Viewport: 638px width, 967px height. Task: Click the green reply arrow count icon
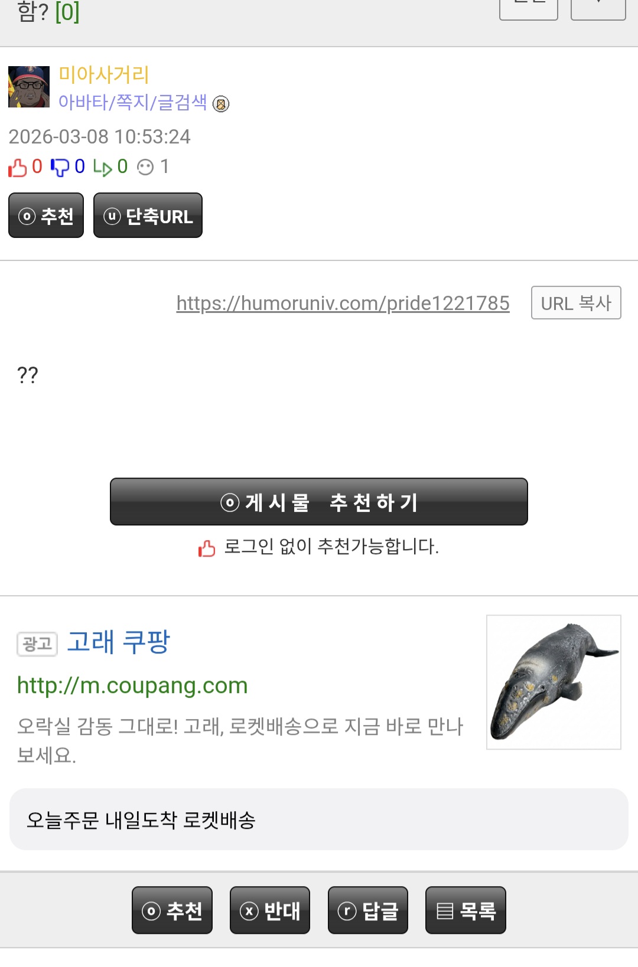(103, 168)
